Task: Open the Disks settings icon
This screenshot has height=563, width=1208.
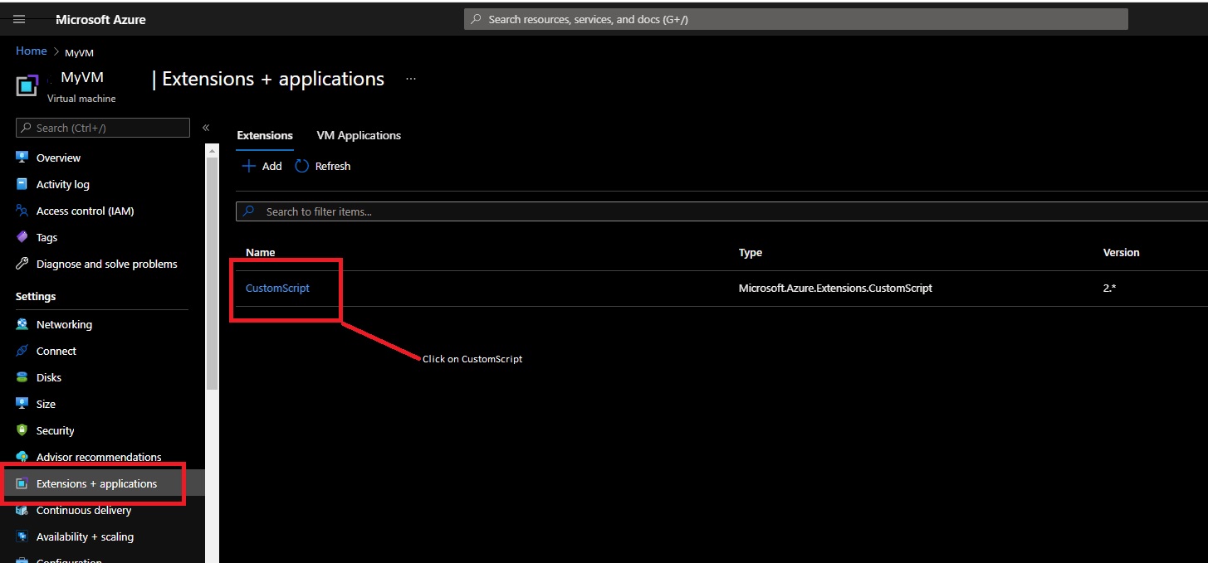Action: click(x=23, y=377)
